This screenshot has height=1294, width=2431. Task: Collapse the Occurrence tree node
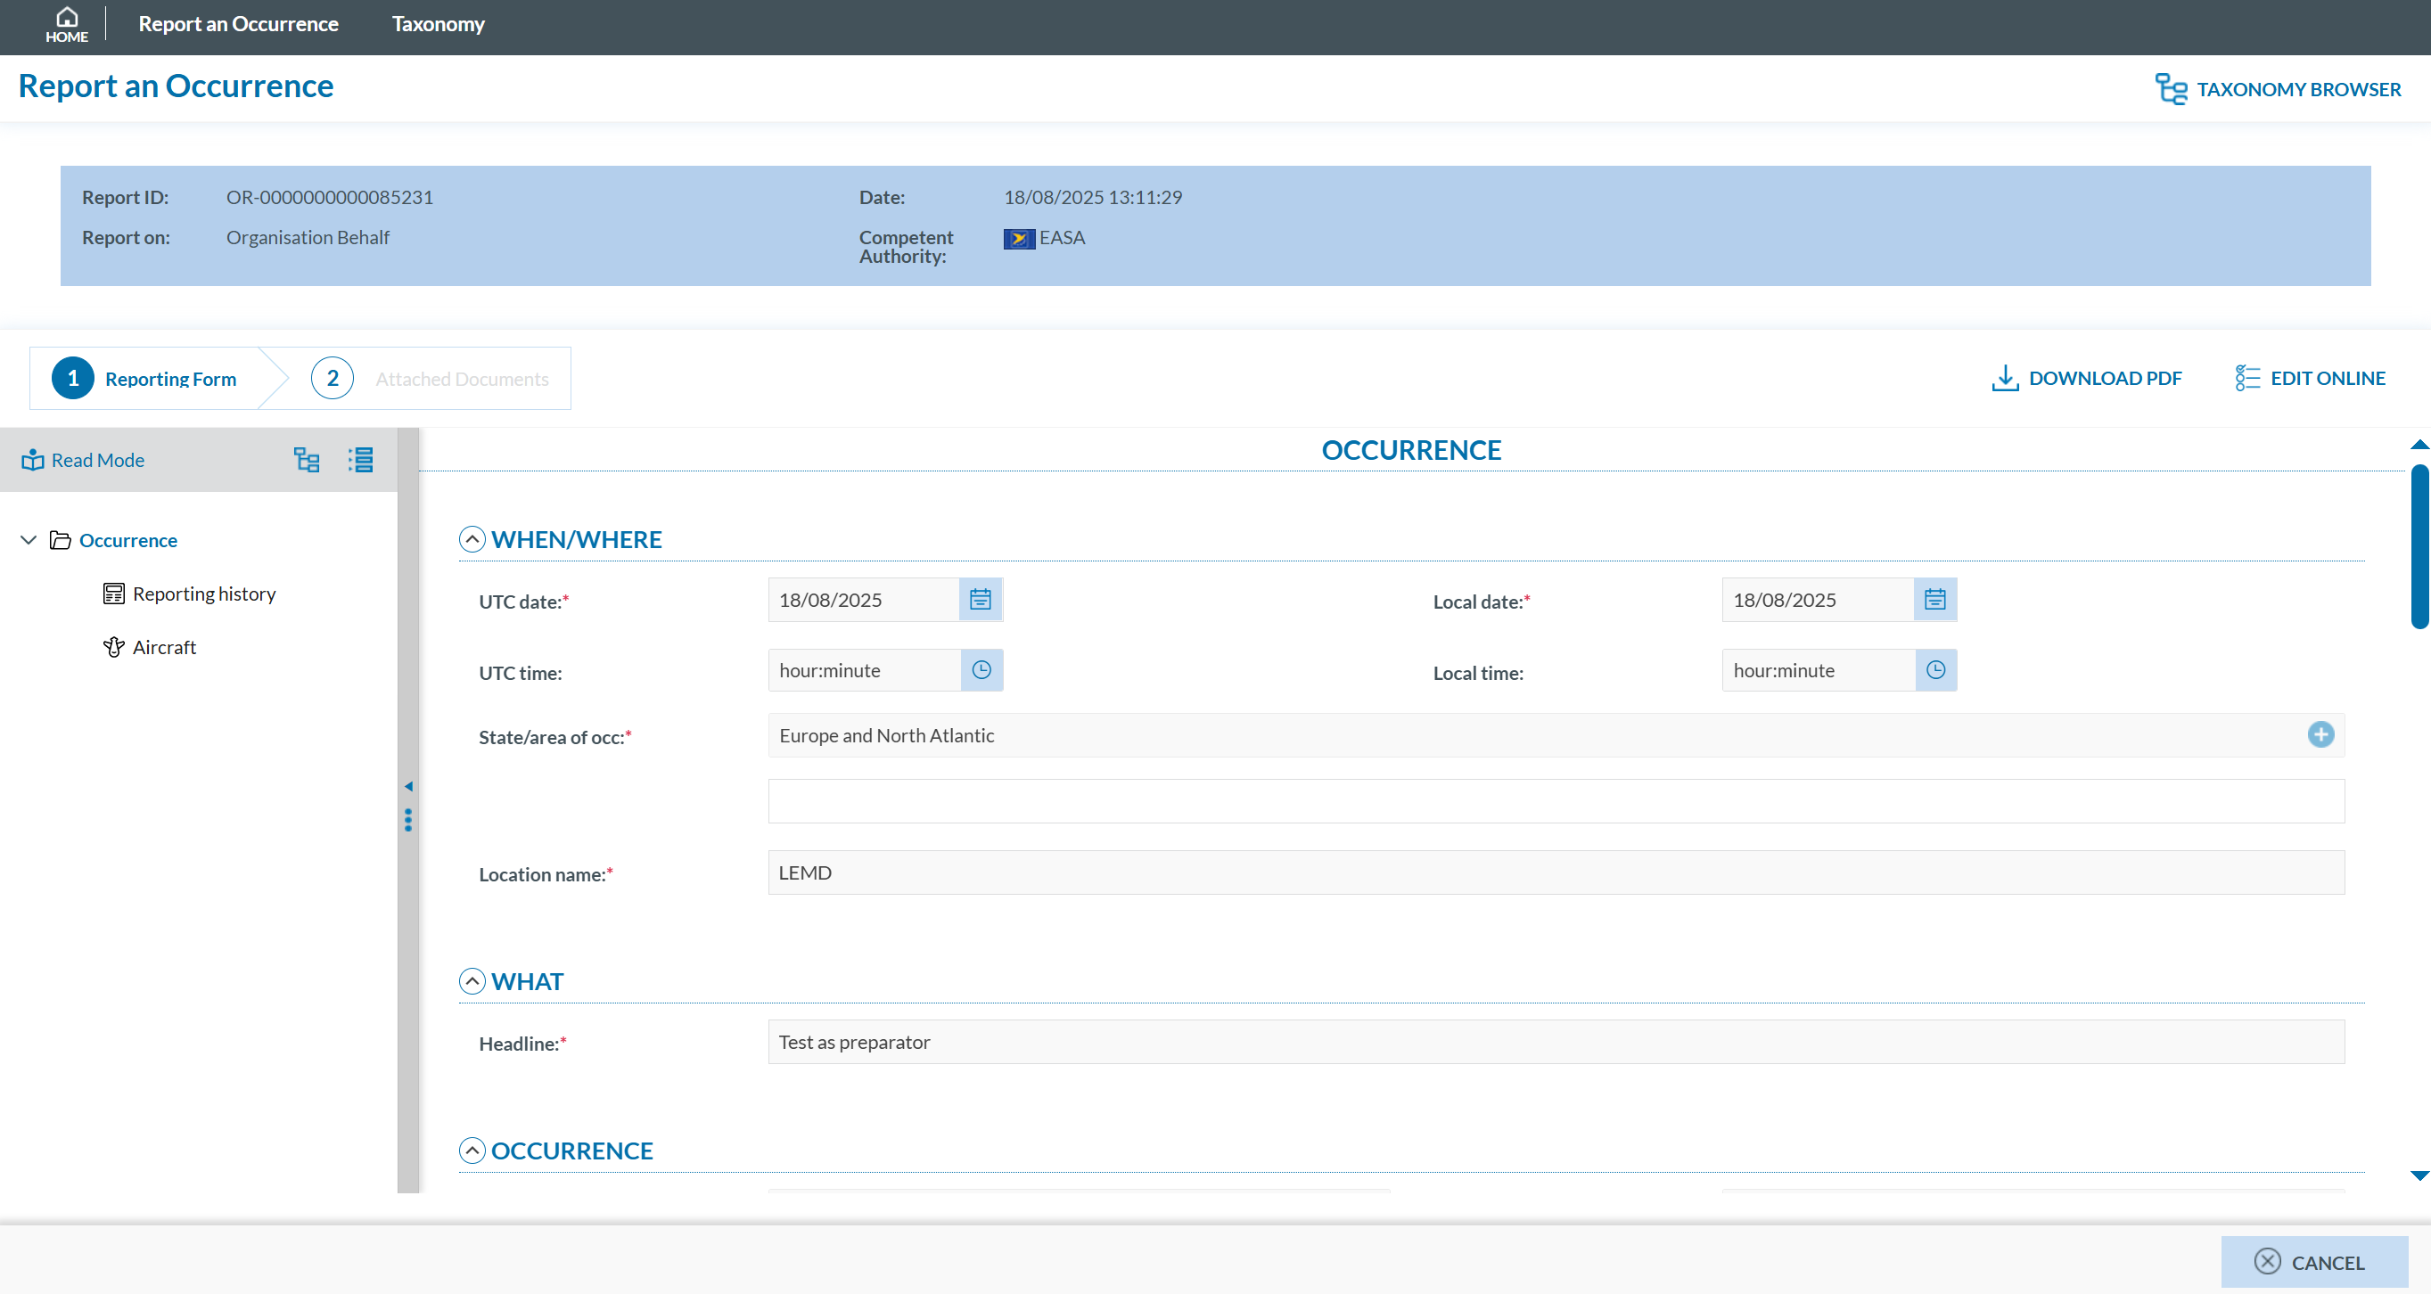[x=29, y=540]
